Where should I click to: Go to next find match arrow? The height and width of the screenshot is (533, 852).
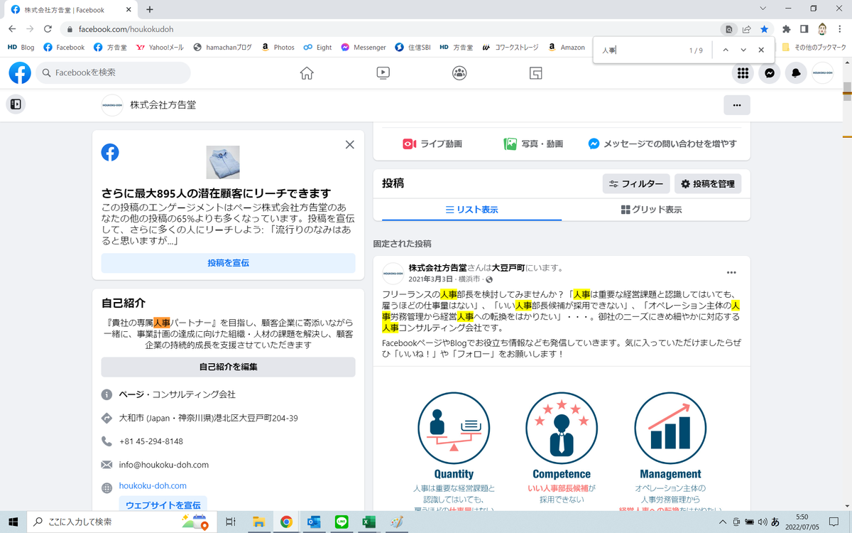[x=743, y=50]
